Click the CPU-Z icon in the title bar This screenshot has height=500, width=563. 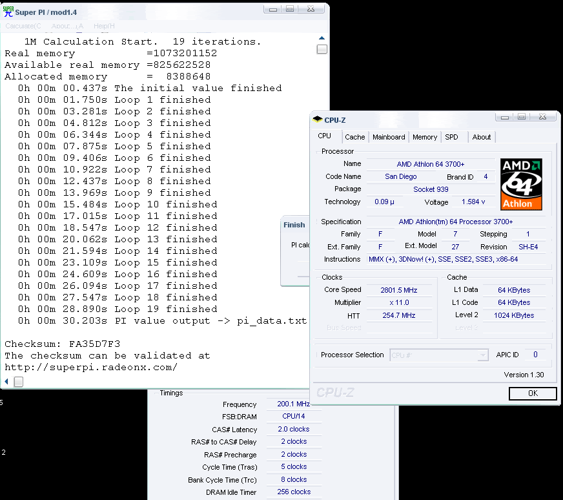(x=318, y=120)
